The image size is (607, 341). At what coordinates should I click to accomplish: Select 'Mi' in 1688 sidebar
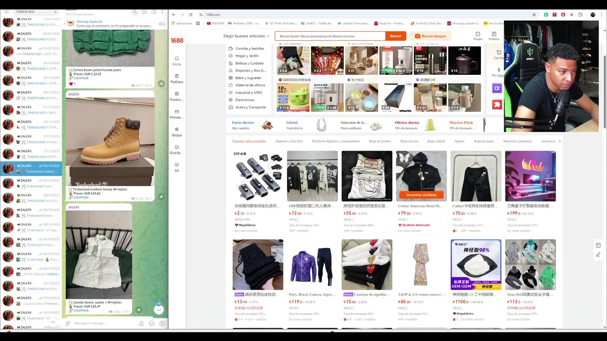click(x=176, y=167)
